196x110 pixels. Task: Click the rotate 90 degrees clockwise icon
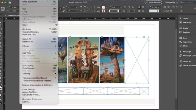[x=81, y=7]
